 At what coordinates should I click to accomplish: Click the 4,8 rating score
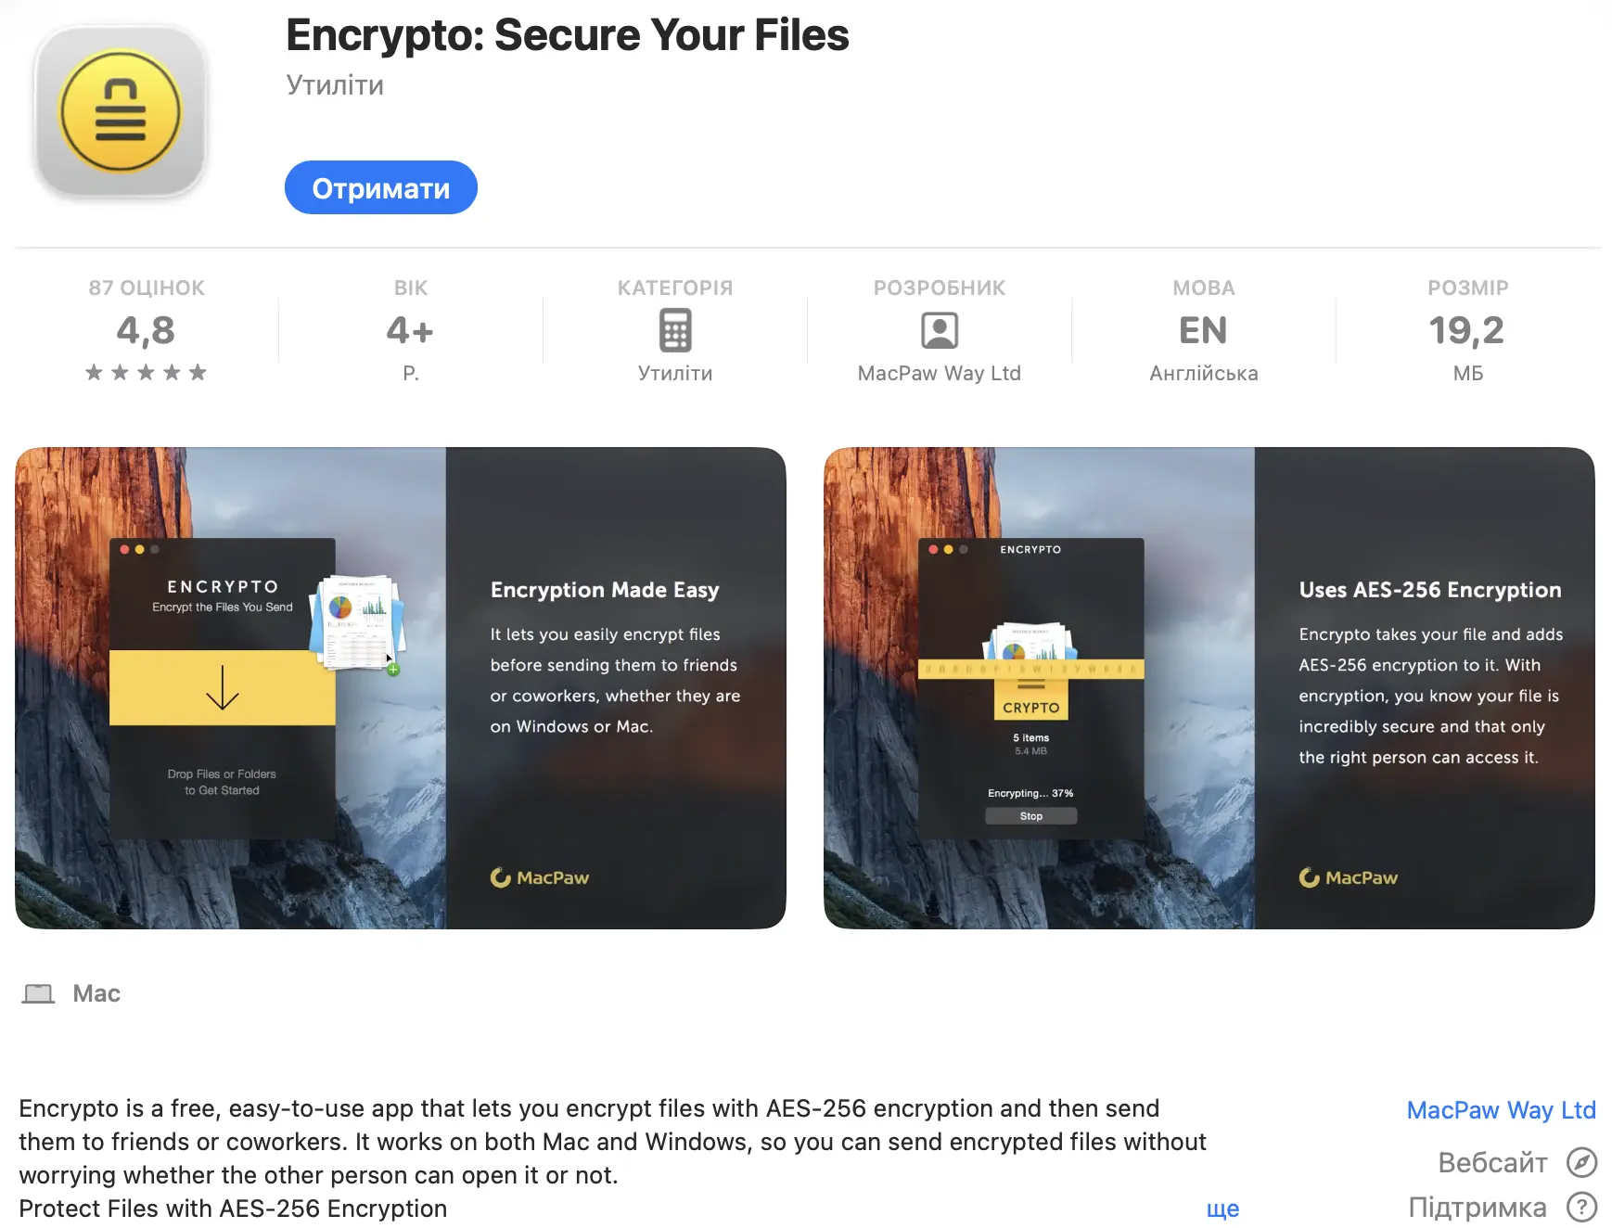[x=146, y=330]
